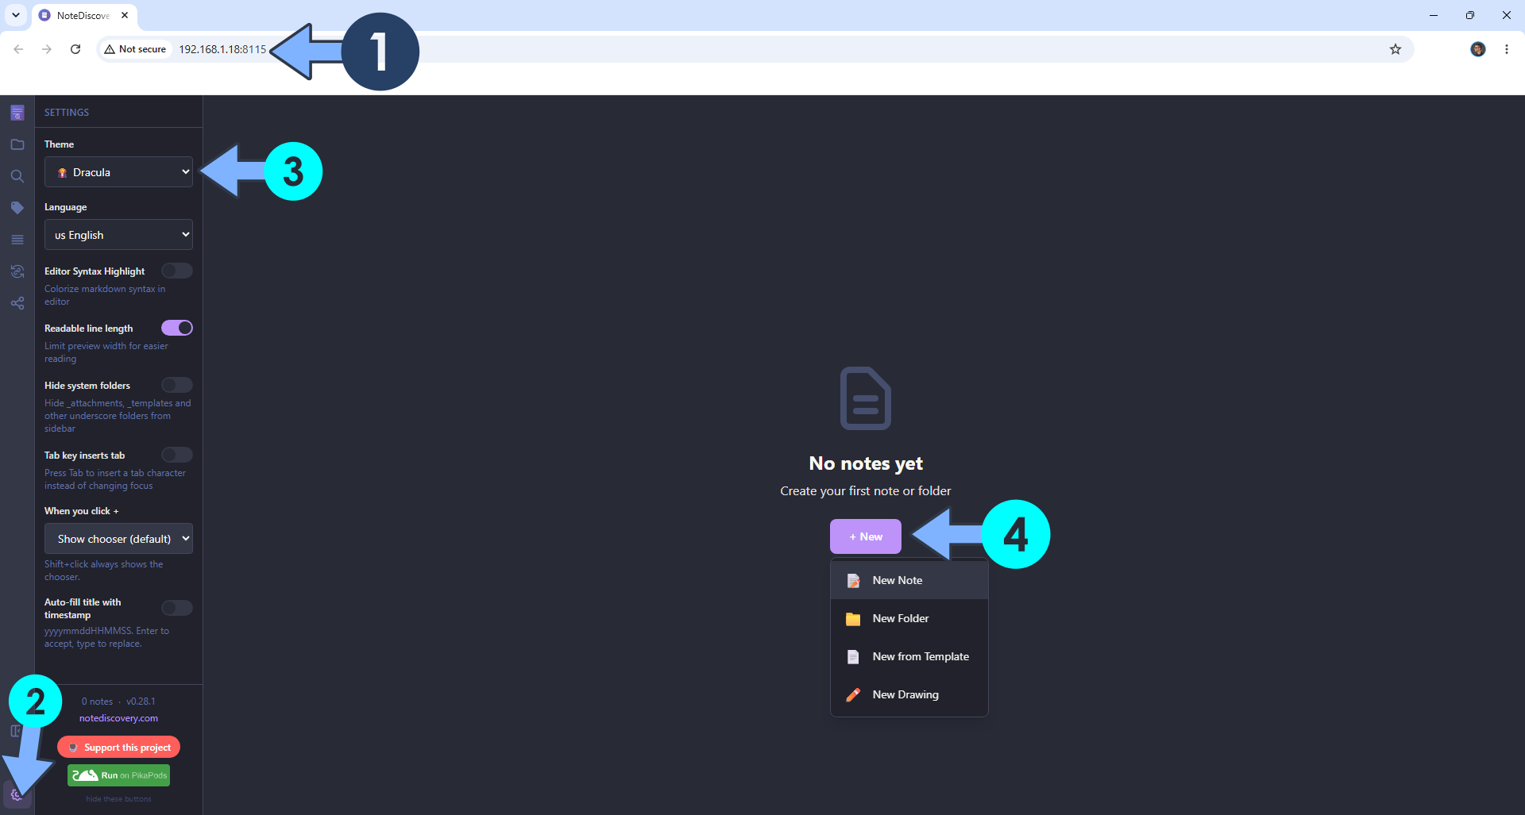Close the NoteDiscovery browser tab

(x=125, y=15)
